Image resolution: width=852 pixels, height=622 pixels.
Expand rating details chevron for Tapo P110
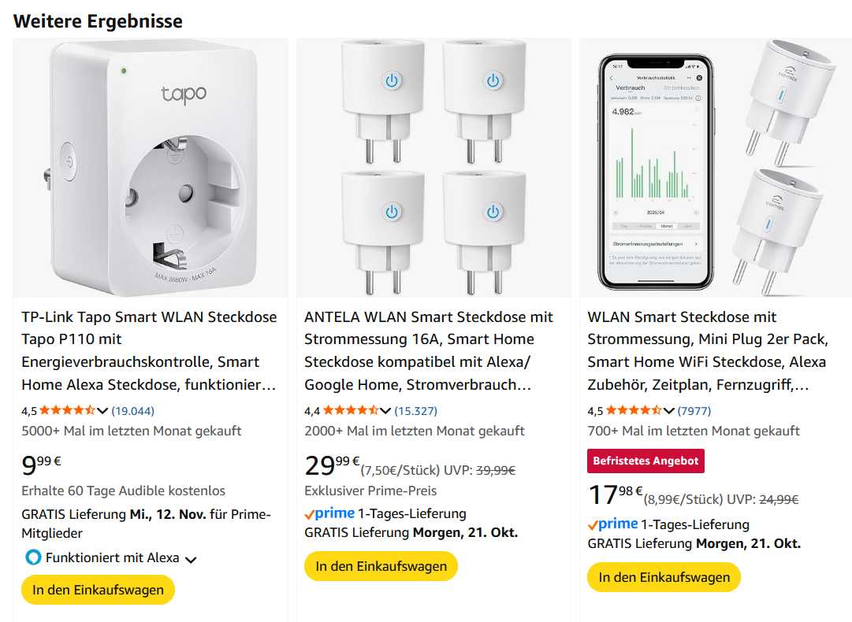102,411
